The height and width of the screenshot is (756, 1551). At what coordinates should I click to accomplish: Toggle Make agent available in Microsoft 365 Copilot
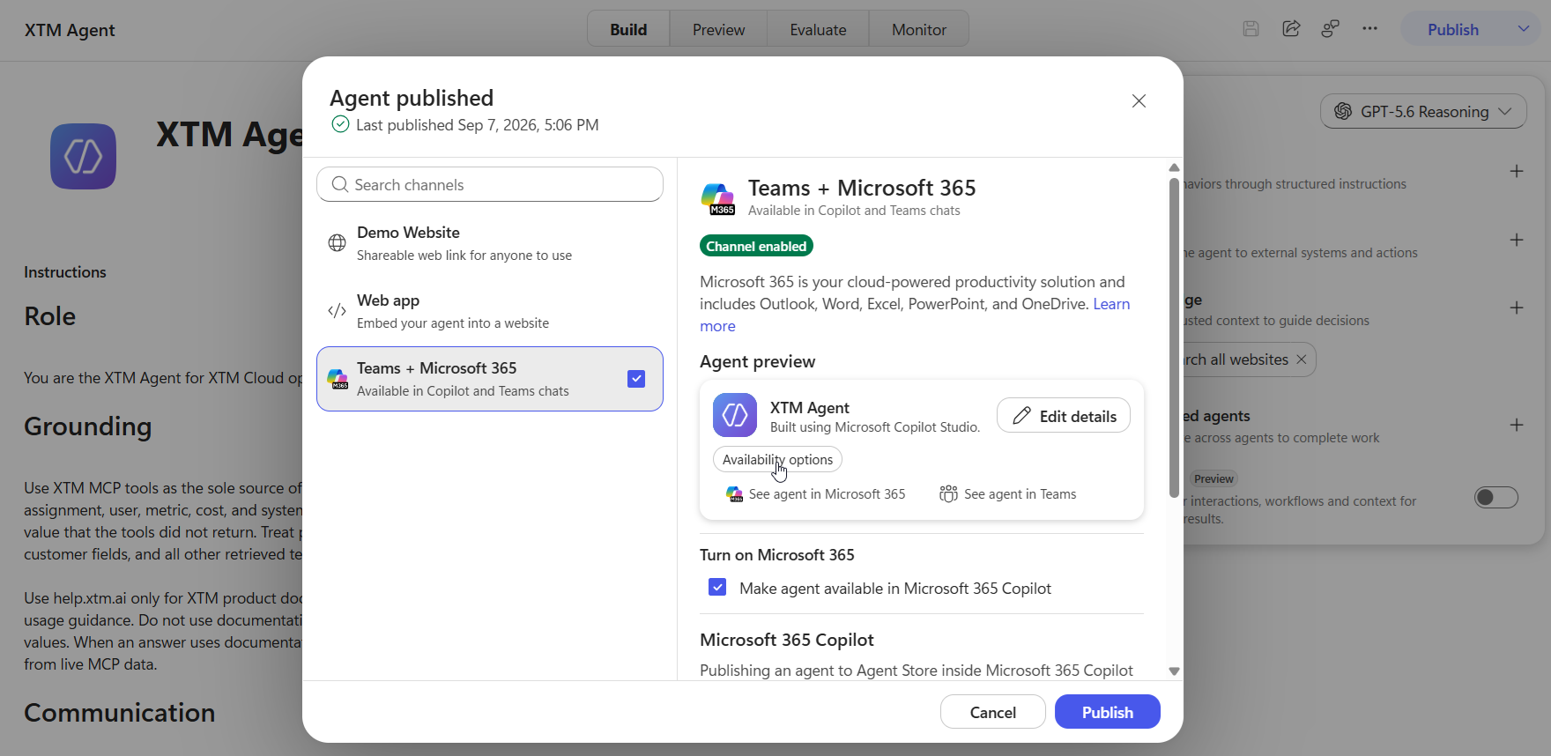(x=717, y=587)
